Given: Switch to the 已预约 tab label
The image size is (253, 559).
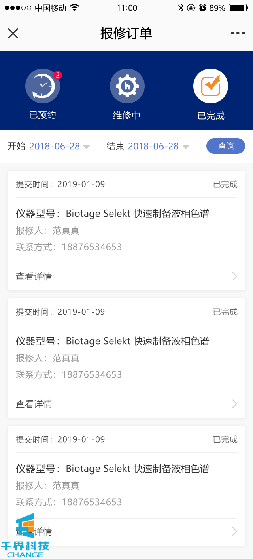Looking at the screenshot, I should click(43, 115).
